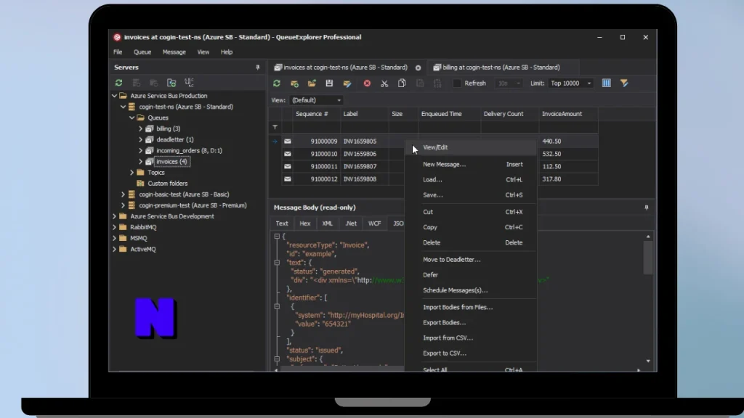This screenshot has width=744, height=418.
Task: Select the ActiveMQ server group
Action: coord(143,250)
